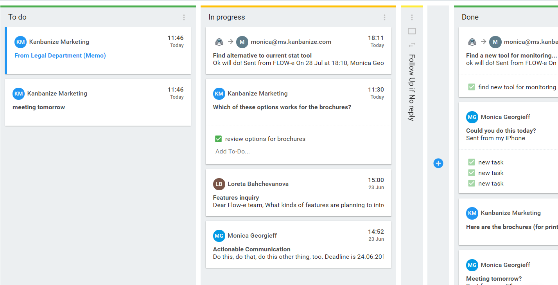Viewport: 558px width, 285px height.
Task: Click monica@ms.kanbanize.com in In progress card
Action: click(291, 42)
